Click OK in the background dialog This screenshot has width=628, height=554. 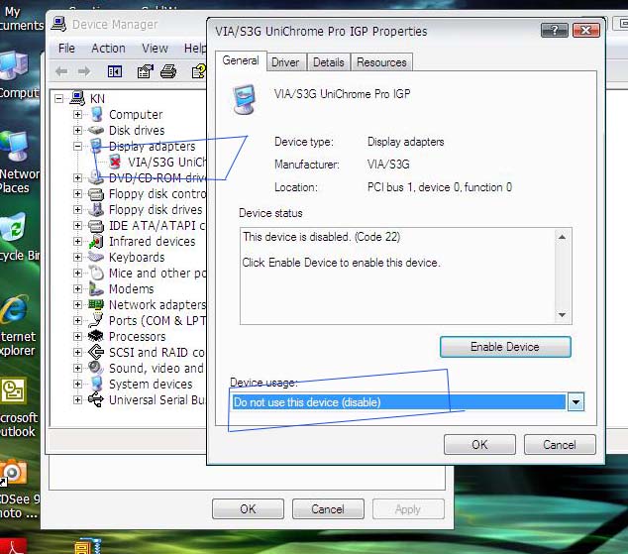coord(248,509)
